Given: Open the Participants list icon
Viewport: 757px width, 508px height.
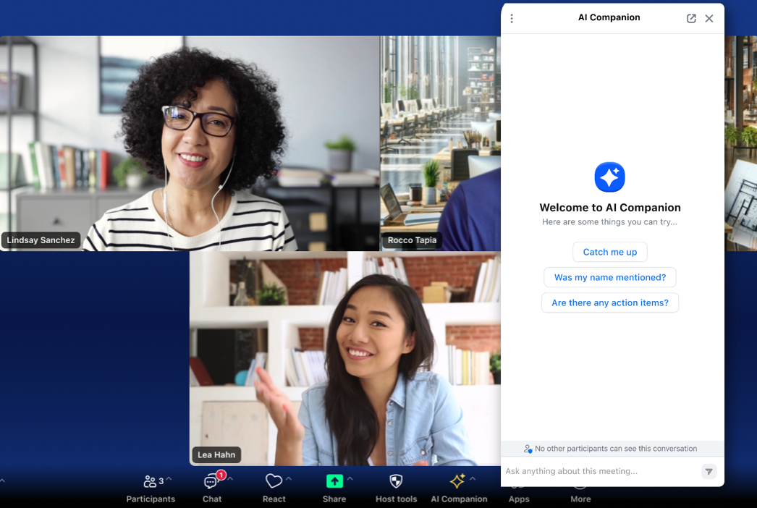Looking at the screenshot, I should point(150,481).
